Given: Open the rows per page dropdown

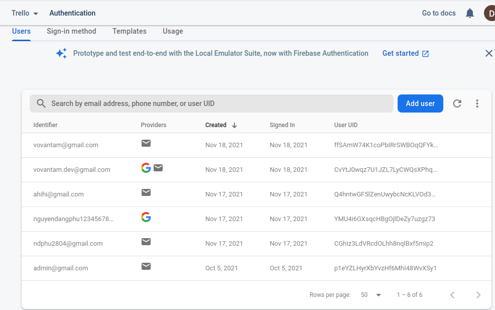Looking at the screenshot, I should pos(372,295).
